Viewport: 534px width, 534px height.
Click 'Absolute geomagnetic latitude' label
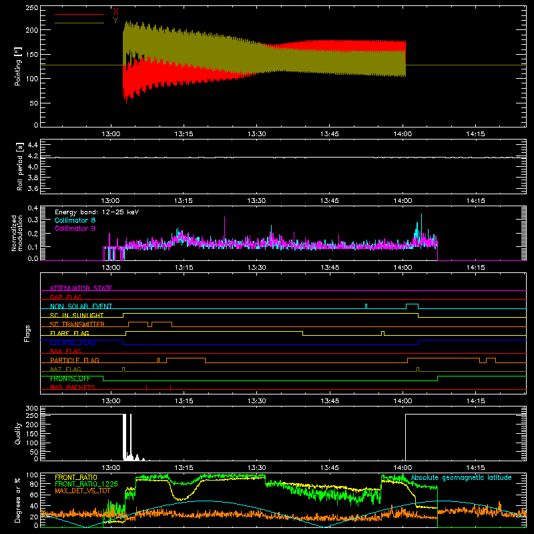[461, 478]
